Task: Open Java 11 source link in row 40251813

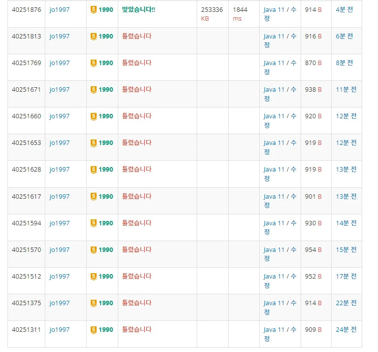Action: click(274, 36)
